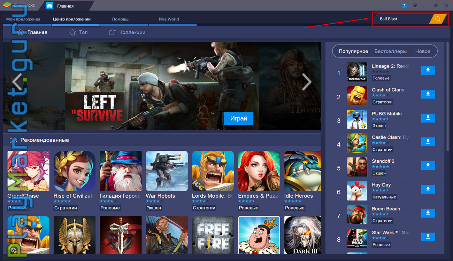Click Казуальные category tag under Hay Day

coord(384,197)
